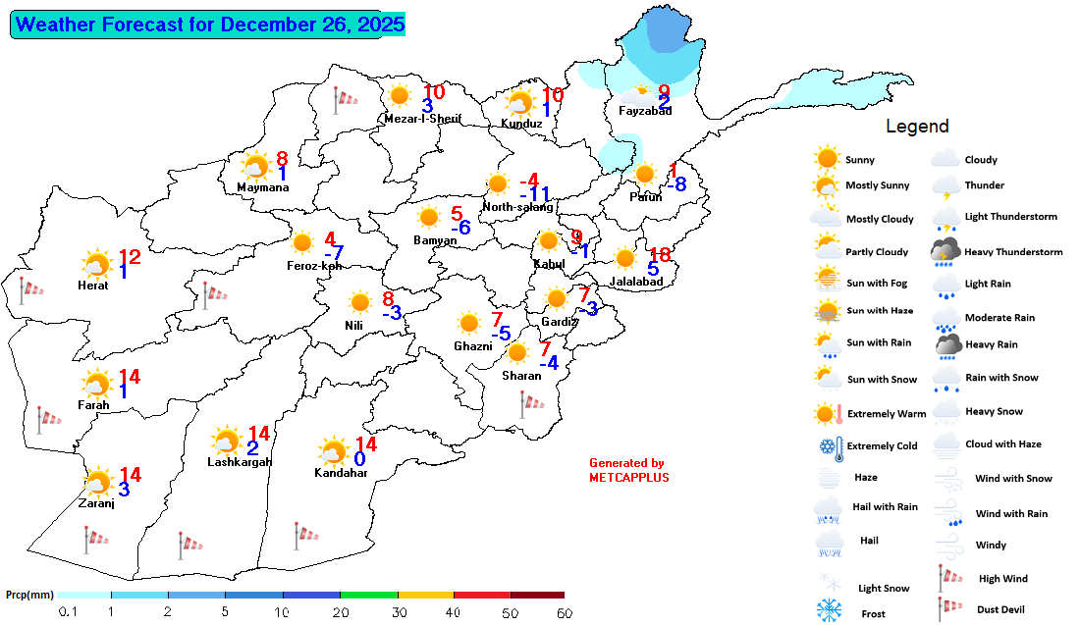Image resolution: width=1080 pixels, height=625 pixels.
Task: Click the high wind sock southeast of Sharan
Action: [x=531, y=401]
